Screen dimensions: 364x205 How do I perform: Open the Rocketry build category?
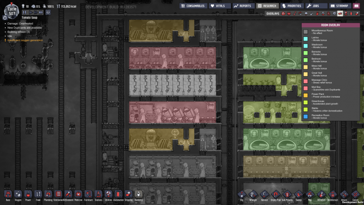click(139, 194)
